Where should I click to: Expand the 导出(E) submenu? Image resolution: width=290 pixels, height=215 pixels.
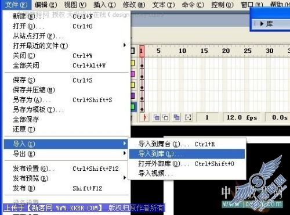pos(66,154)
